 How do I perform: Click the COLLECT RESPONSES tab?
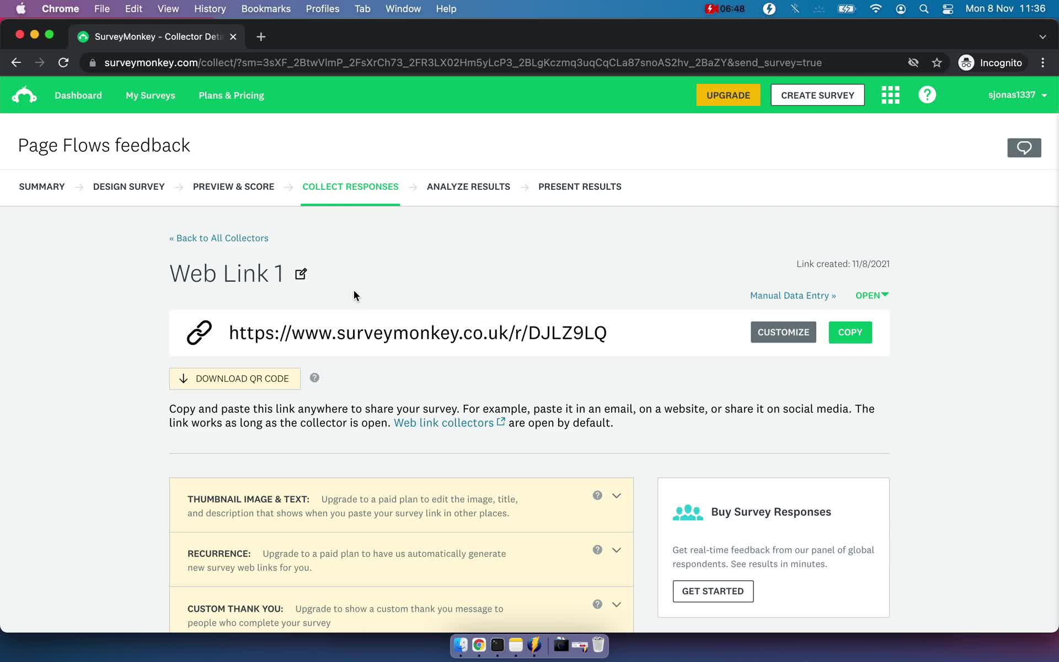click(350, 186)
